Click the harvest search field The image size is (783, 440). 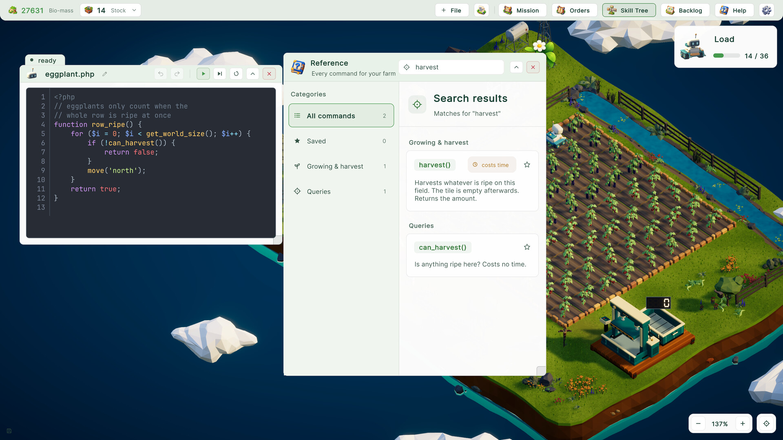(451, 67)
